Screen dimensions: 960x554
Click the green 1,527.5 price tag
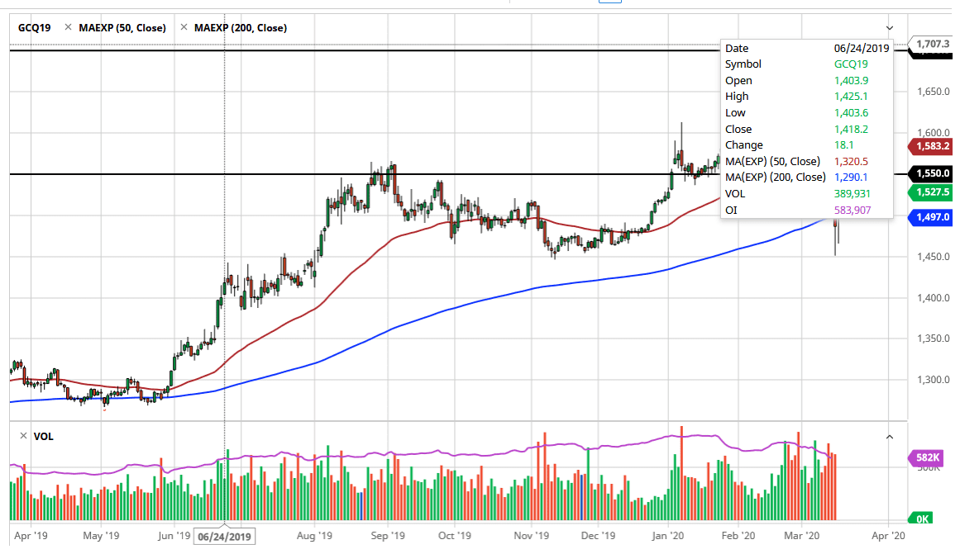coord(930,192)
